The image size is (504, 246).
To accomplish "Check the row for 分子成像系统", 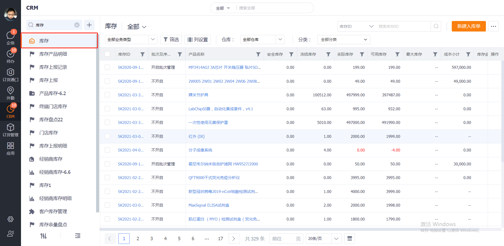I will [107, 150].
